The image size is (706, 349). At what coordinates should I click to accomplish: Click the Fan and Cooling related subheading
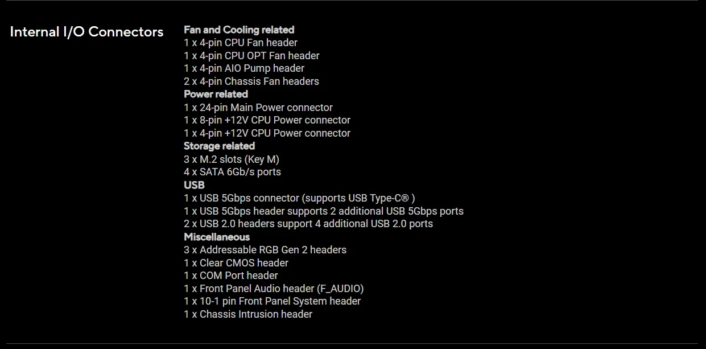[239, 30]
